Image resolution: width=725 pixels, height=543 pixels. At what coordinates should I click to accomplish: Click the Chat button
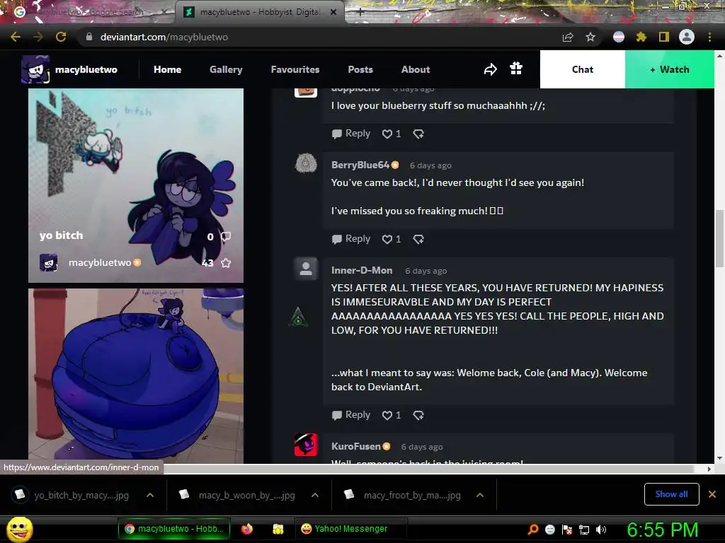click(583, 69)
